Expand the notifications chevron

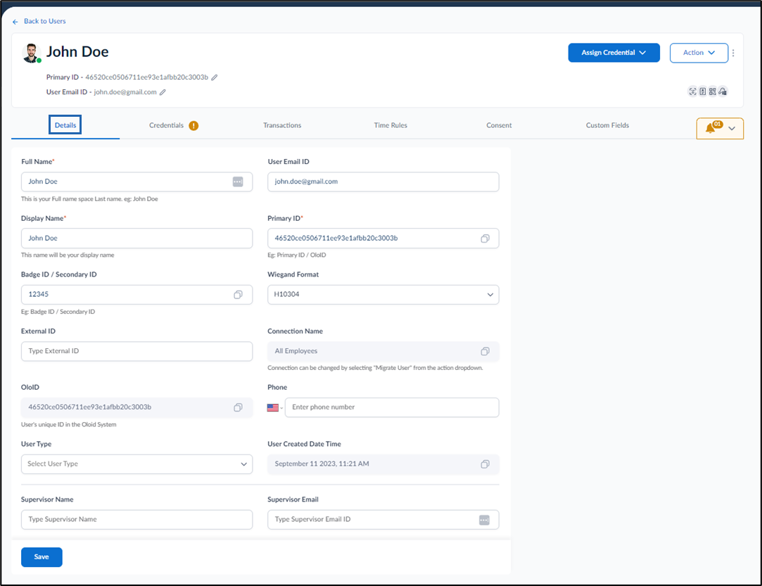point(732,129)
